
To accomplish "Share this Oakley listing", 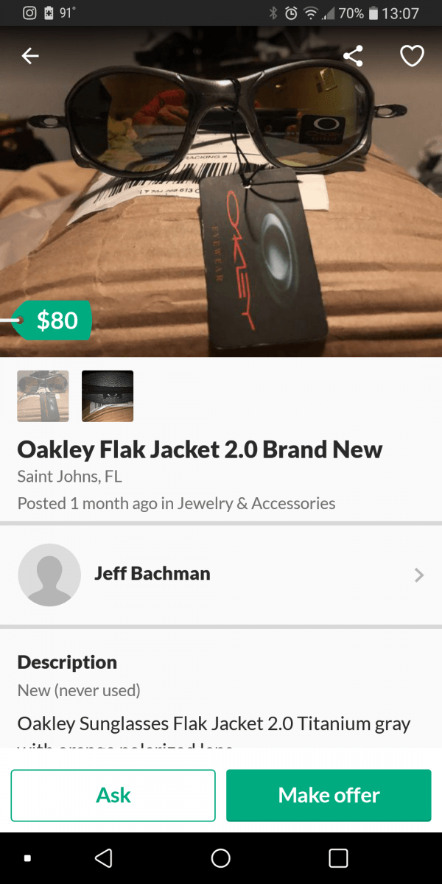I will click(x=354, y=56).
